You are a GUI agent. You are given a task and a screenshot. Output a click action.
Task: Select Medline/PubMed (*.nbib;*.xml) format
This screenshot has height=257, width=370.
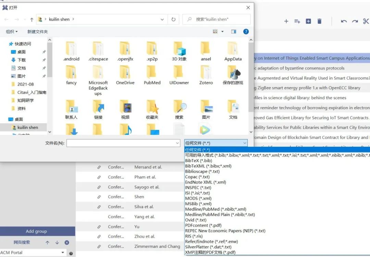click(x=216, y=209)
